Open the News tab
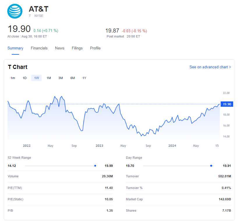Screen dimensions: 239x223 point(60,48)
